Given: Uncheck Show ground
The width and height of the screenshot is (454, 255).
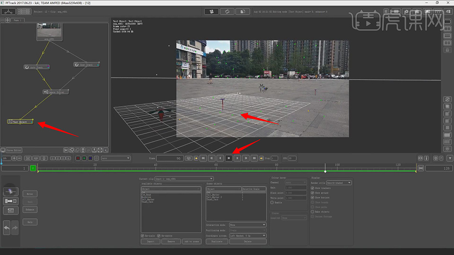Looking at the screenshot, I should 312,193.
